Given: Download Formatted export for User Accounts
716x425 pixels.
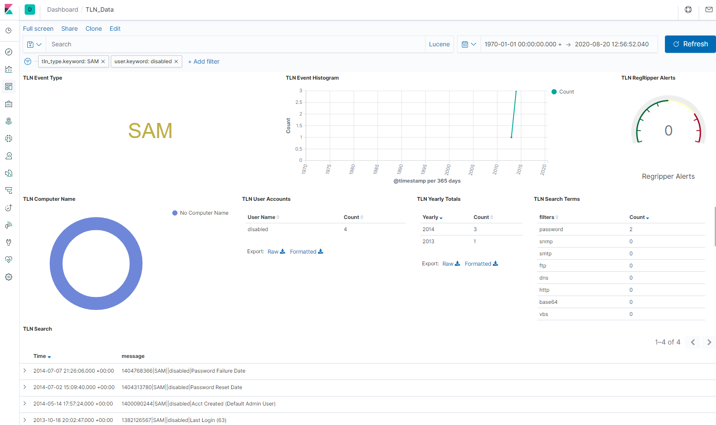Looking at the screenshot, I should [306, 251].
